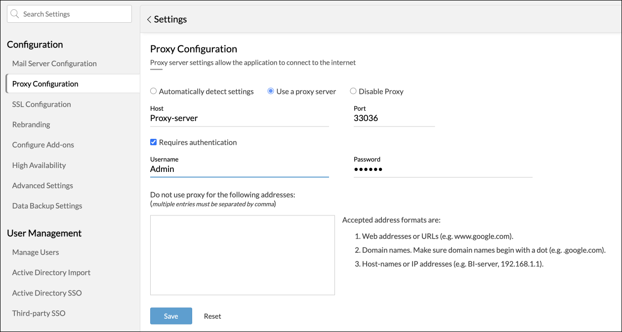Reset the proxy configuration form
Screen dimensions: 622x332
(212, 316)
